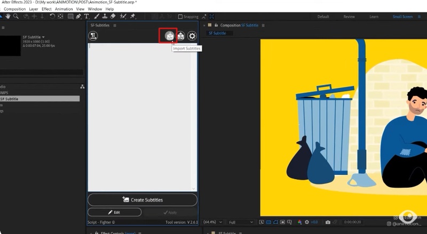Select the Zoom magnifier tool
Viewport: 427px width, 234px height.
[x=17, y=17]
